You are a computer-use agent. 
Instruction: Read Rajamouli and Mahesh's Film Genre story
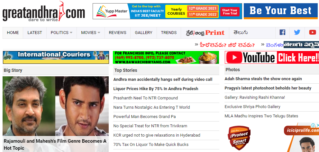55,145
